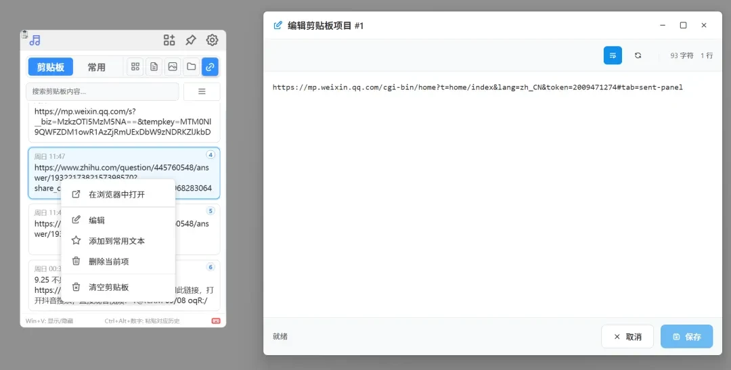This screenshot has height=370, width=731.
Task: Switch to the 剪贴板 tab
Action: (50, 67)
